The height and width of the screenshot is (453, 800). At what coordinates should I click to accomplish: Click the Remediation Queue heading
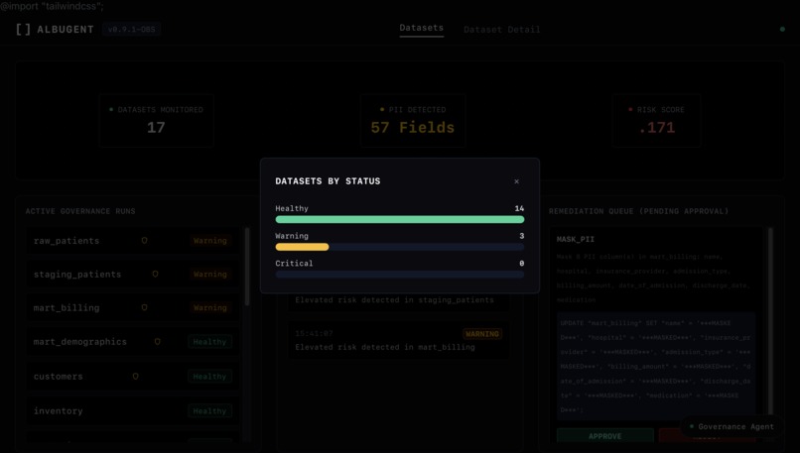tap(639, 211)
